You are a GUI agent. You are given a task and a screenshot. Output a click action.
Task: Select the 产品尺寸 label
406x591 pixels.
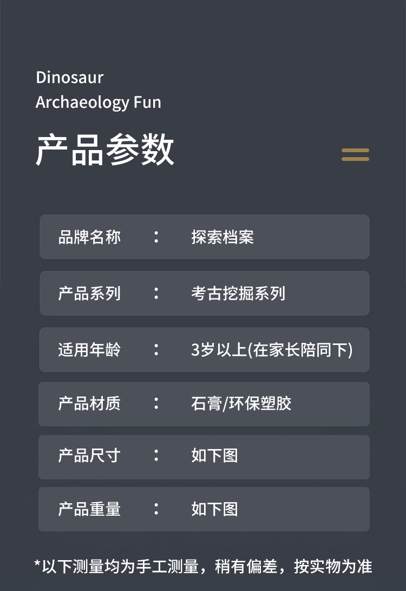click(x=89, y=456)
